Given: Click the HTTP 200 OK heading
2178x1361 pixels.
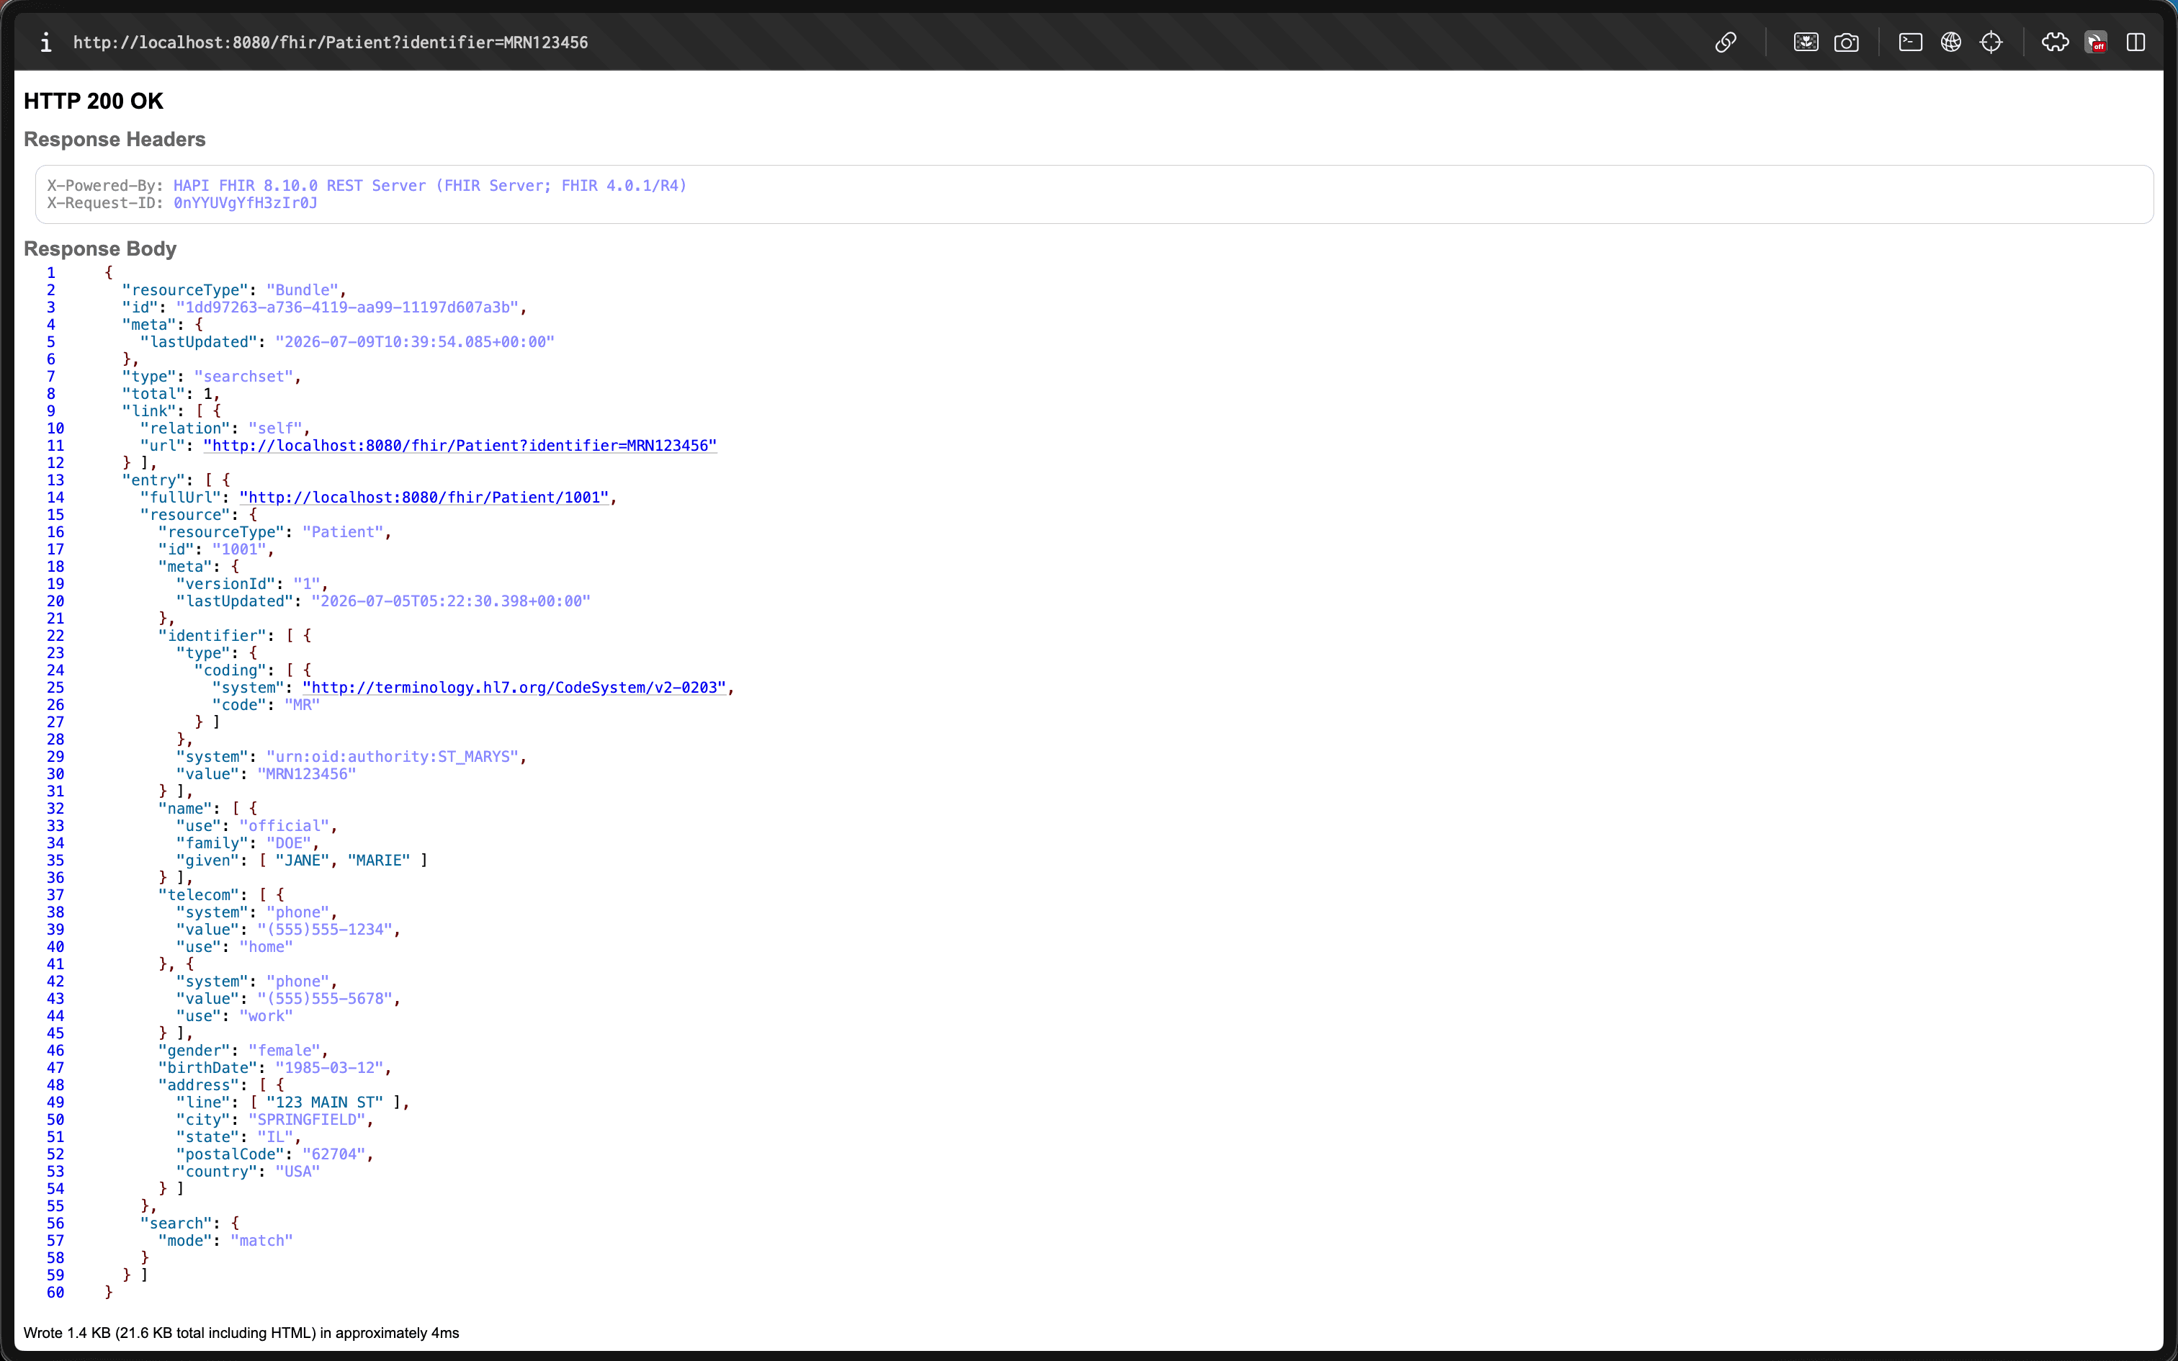Looking at the screenshot, I should (x=94, y=101).
